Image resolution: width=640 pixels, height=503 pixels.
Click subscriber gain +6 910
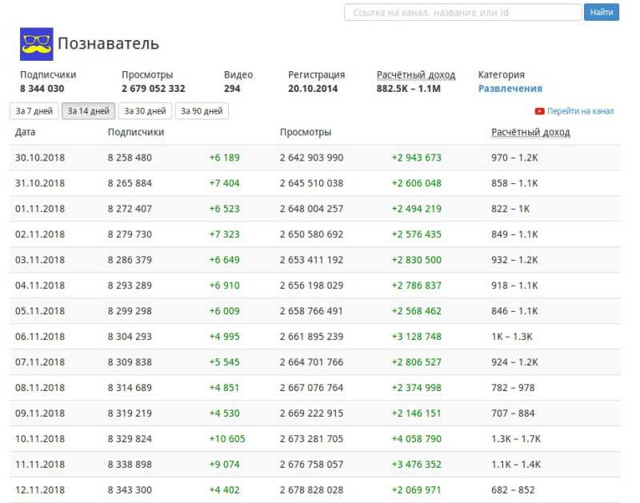pos(225,285)
